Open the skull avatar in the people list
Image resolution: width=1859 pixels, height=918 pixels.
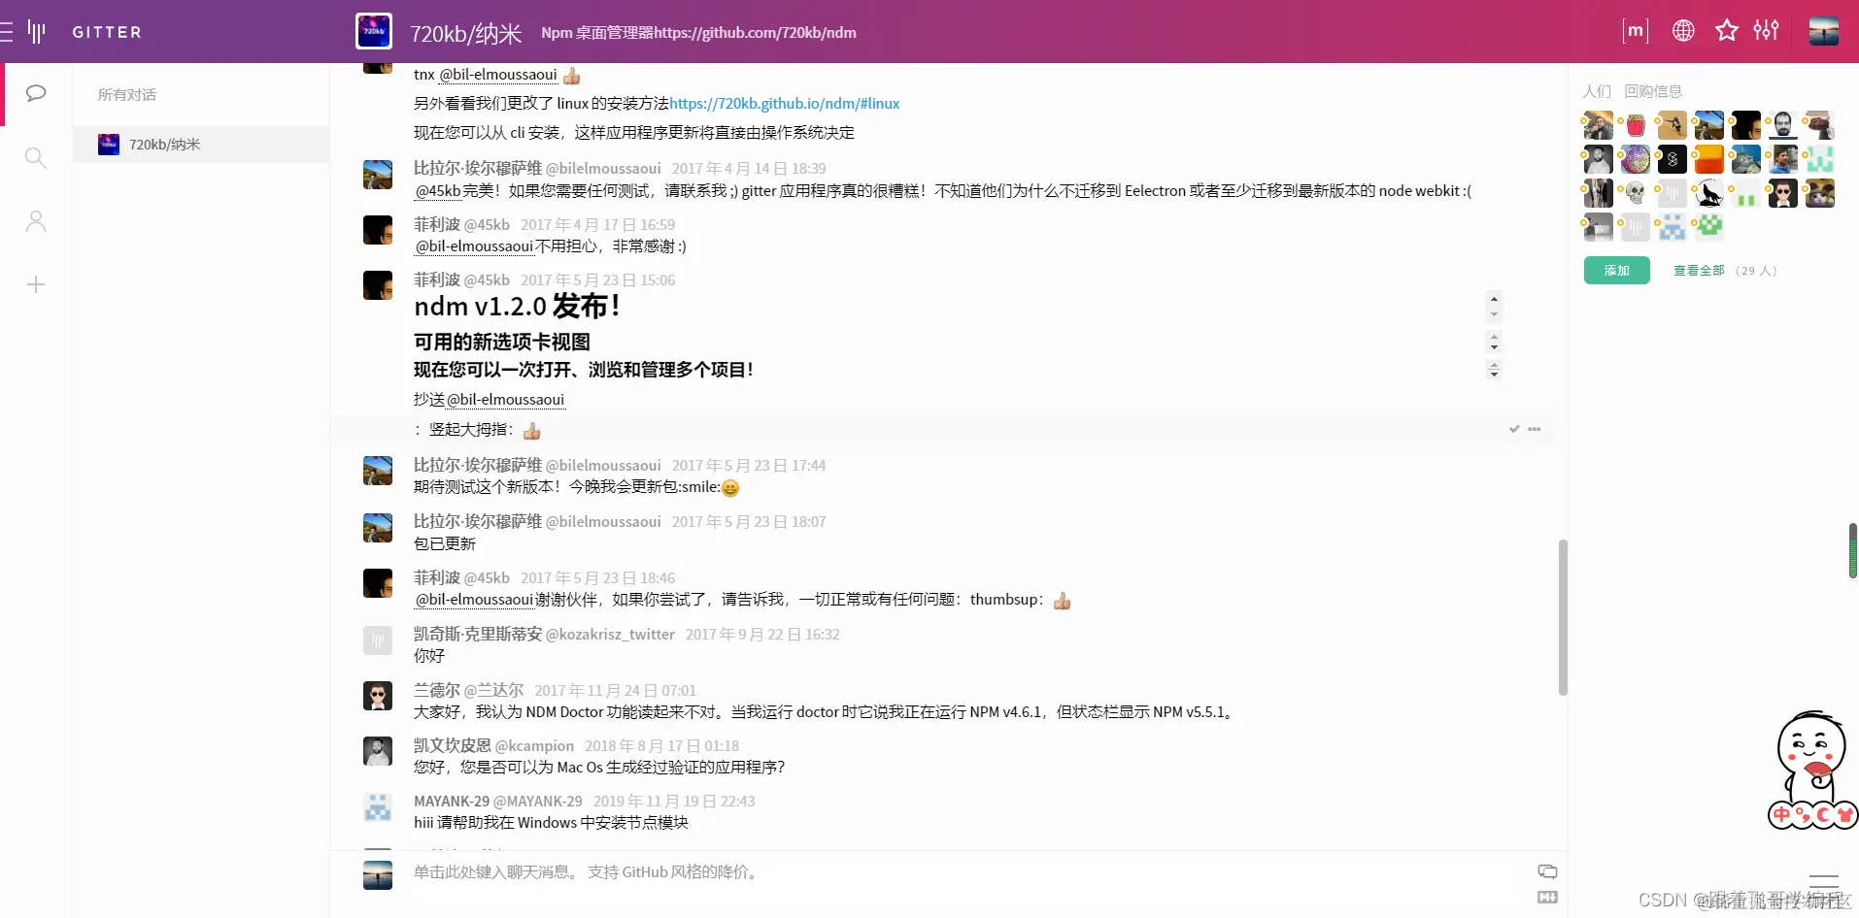1636,193
